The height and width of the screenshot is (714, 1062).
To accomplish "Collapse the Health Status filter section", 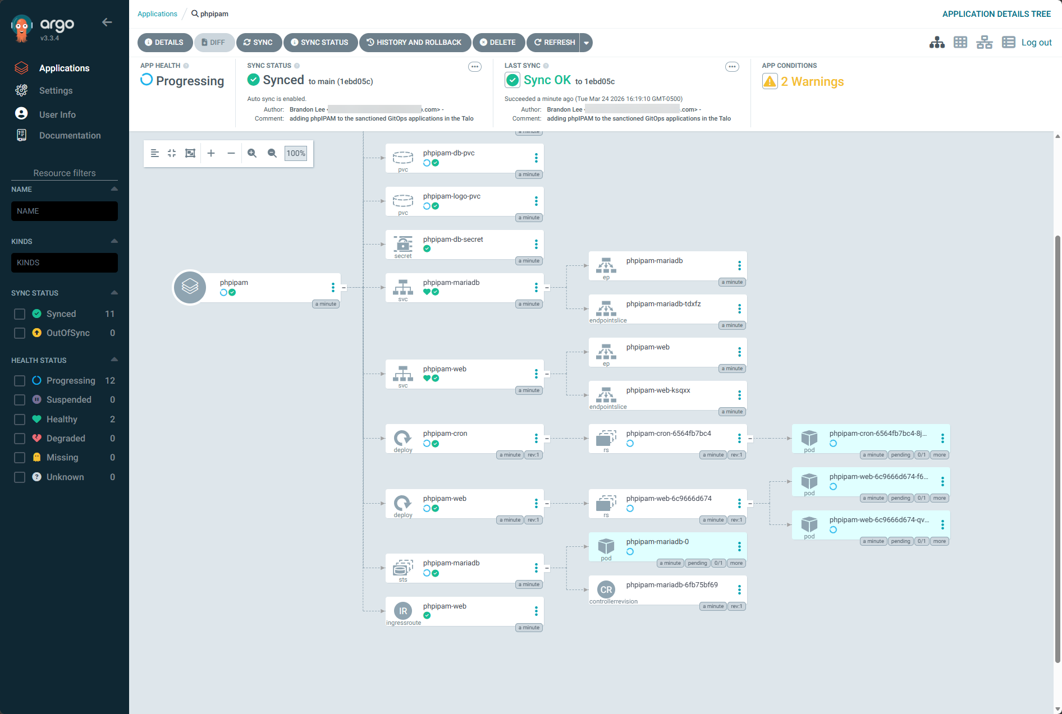I will [x=115, y=360].
